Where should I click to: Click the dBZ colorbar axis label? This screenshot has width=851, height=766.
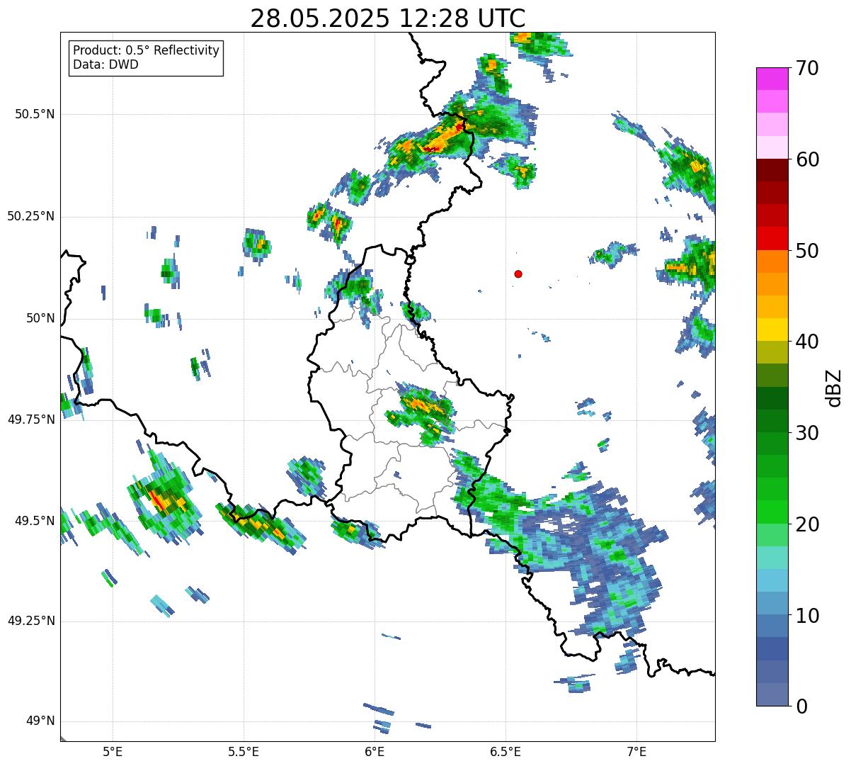point(834,388)
